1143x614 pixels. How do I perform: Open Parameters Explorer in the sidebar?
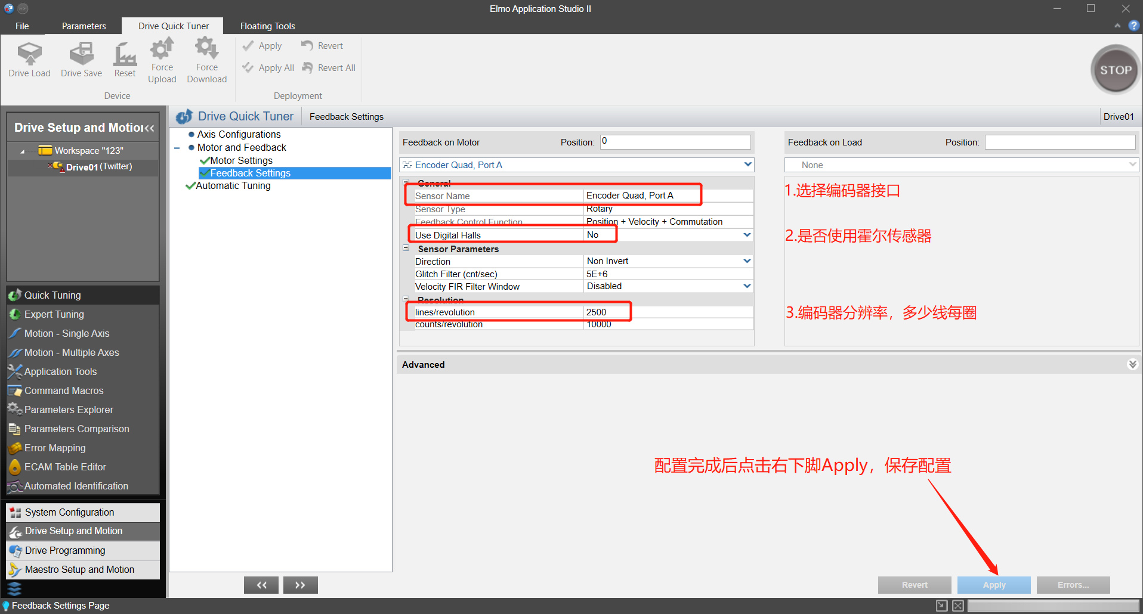pyautogui.click(x=68, y=410)
